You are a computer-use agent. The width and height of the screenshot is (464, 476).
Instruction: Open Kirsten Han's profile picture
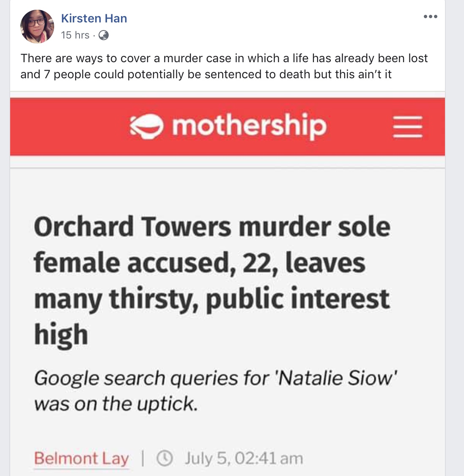(x=37, y=27)
